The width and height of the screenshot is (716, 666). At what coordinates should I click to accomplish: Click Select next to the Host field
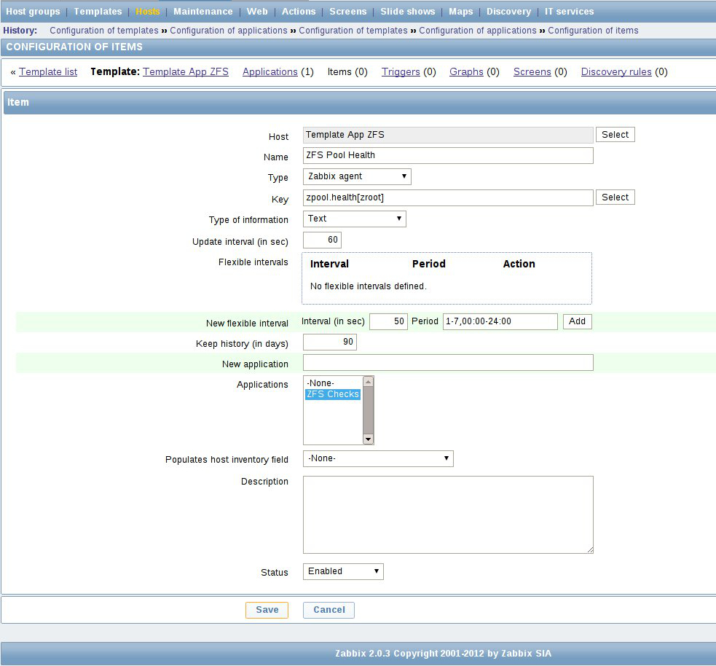point(615,134)
